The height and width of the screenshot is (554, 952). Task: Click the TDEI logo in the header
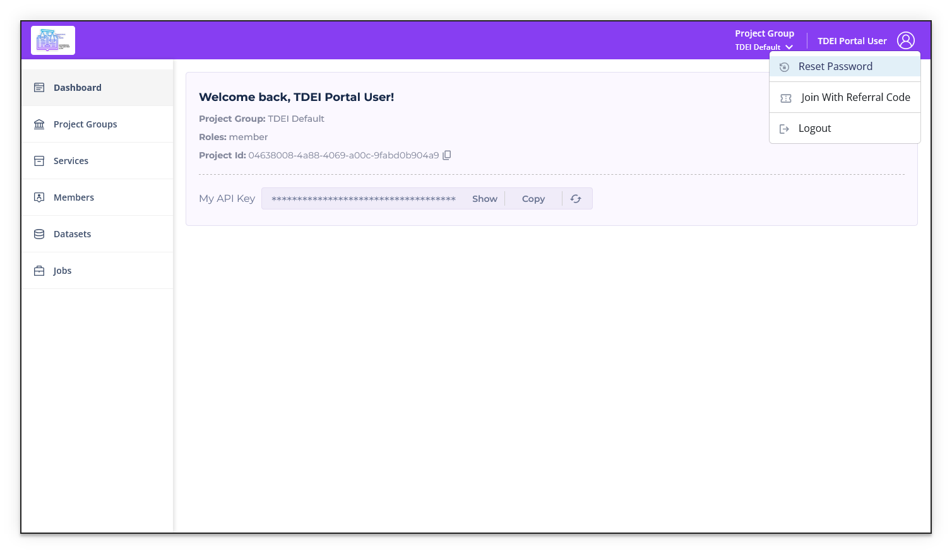(x=52, y=40)
